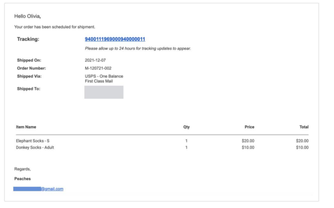Image resolution: width=334 pixels, height=208 pixels.
Task: Click the Elephant Socks - S item
Action: pyautogui.click(x=33, y=141)
